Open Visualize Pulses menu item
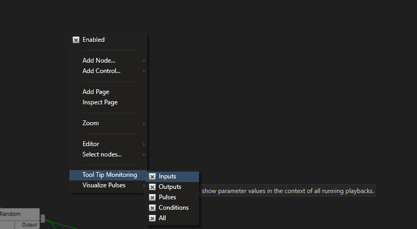The image size is (417, 229). tap(109, 185)
